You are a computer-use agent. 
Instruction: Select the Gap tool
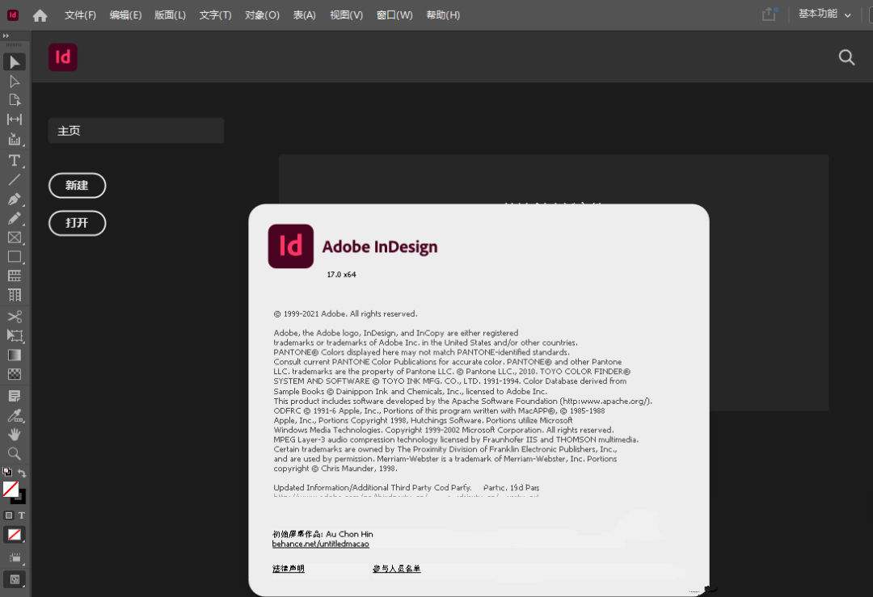[15, 119]
